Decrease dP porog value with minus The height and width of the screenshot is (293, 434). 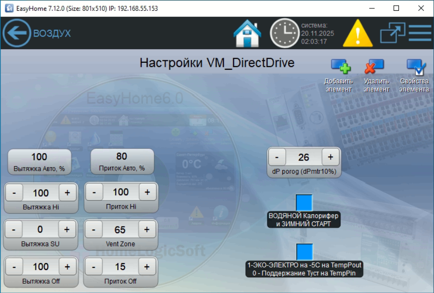point(277,157)
